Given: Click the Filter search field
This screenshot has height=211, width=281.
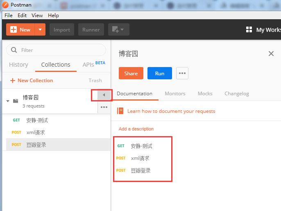Looking at the screenshot, I should click(x=56, y=50).
